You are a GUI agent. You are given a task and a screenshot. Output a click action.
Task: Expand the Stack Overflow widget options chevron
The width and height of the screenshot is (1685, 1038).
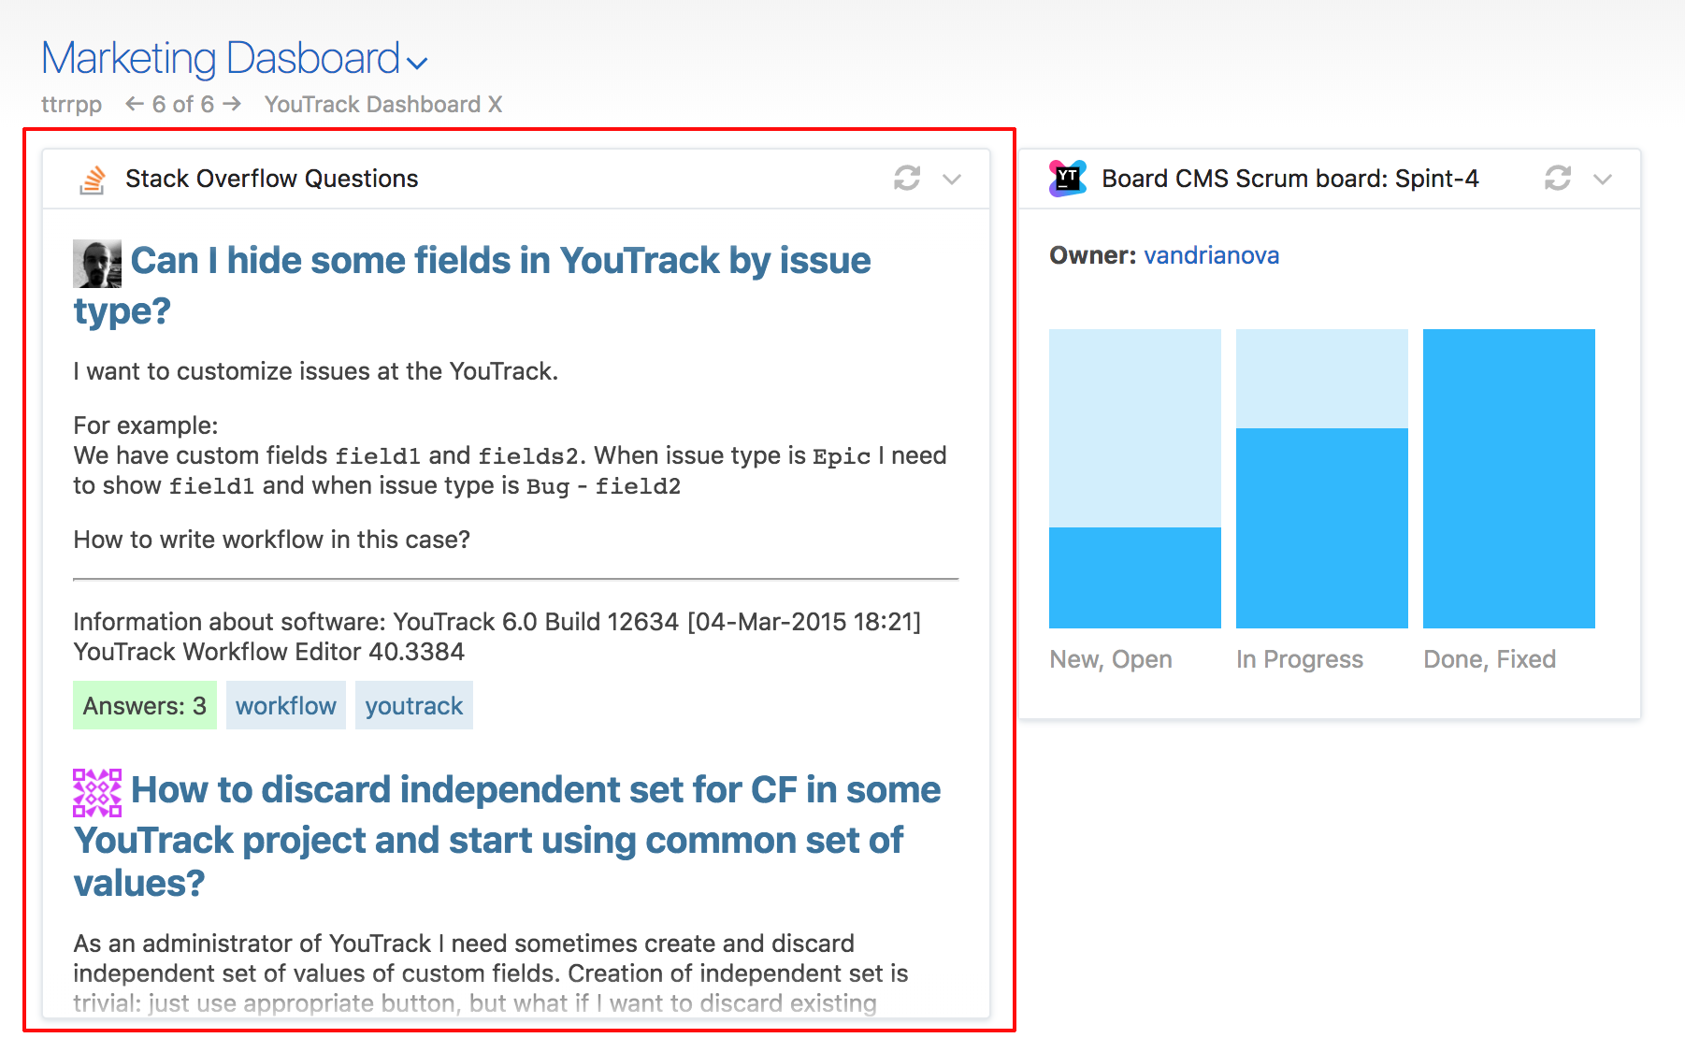pyautogui.click(x=952, y=180)
